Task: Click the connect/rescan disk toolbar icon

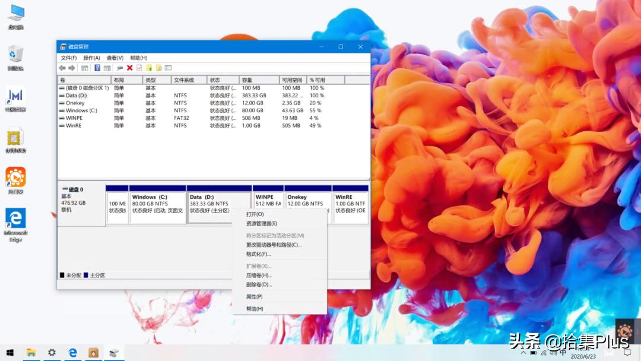Action: pyautogui.click(x=120, y=68)
